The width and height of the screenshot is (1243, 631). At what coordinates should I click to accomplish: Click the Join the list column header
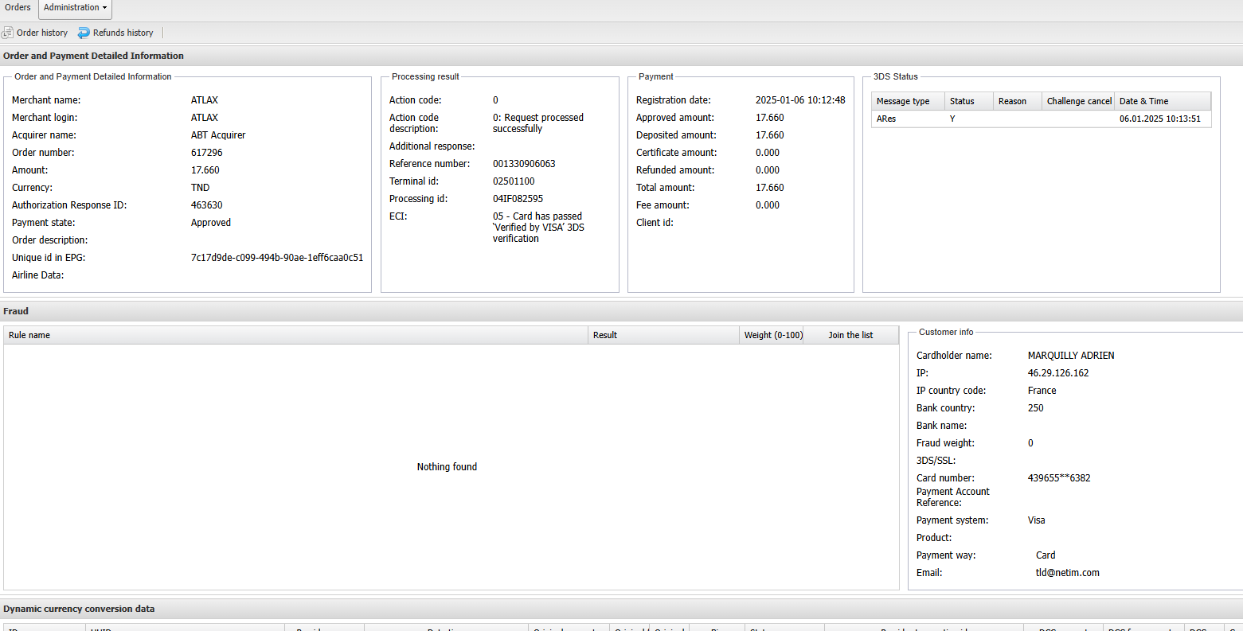point(850,335)
